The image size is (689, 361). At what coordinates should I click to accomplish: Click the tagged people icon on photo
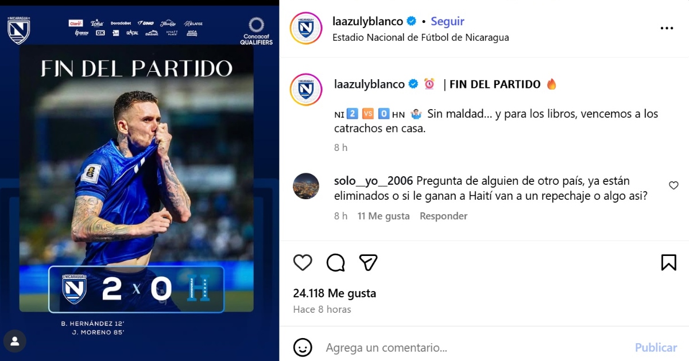(15, 341)
